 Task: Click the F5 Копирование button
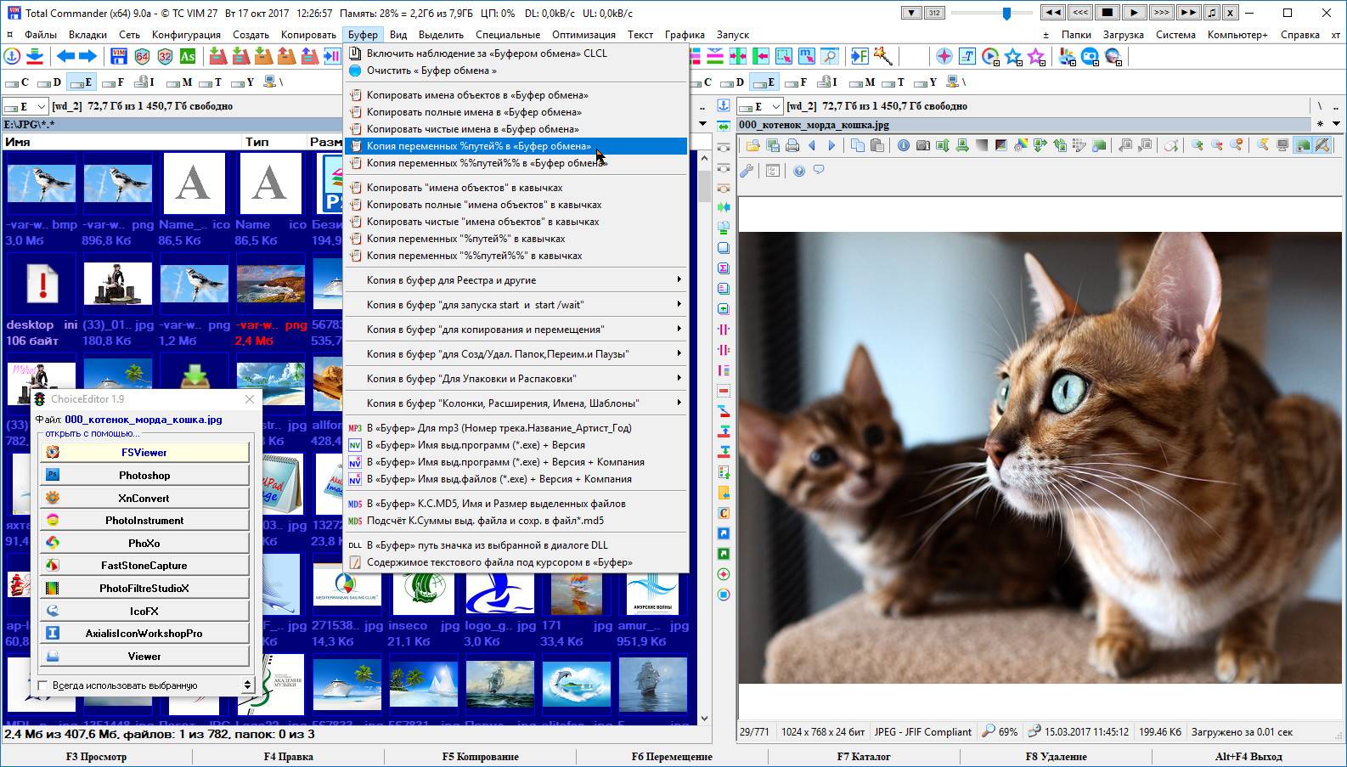click(480, 756)
